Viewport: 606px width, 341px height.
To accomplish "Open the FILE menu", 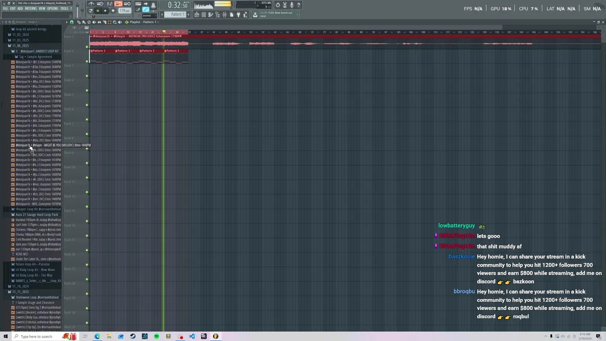I will click(x=5, y=9).
